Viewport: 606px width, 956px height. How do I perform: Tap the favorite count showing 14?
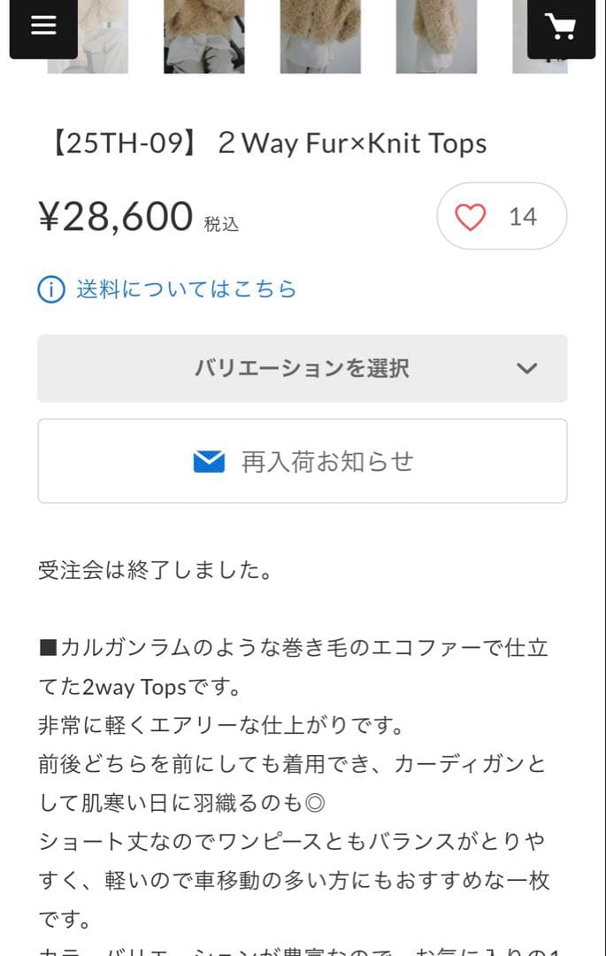click(x=524, y=215)
